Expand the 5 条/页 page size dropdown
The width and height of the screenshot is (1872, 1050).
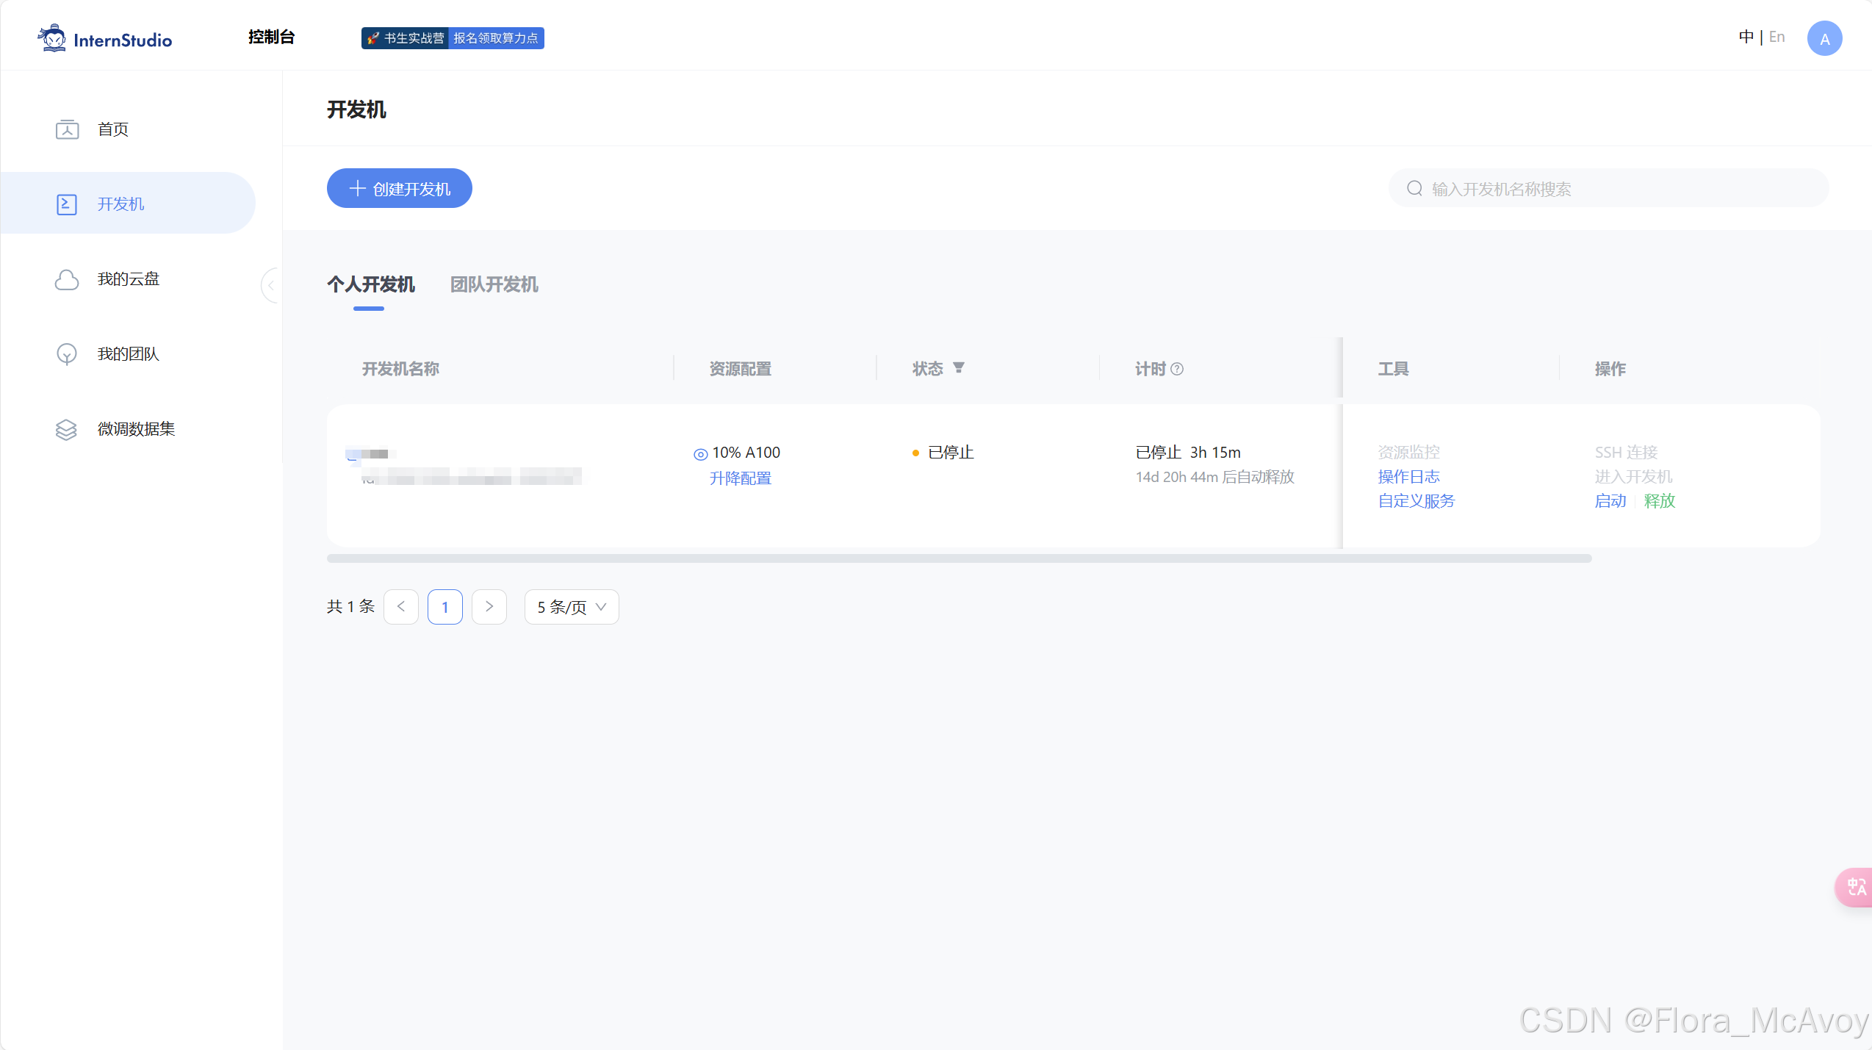tap(572, 607)
